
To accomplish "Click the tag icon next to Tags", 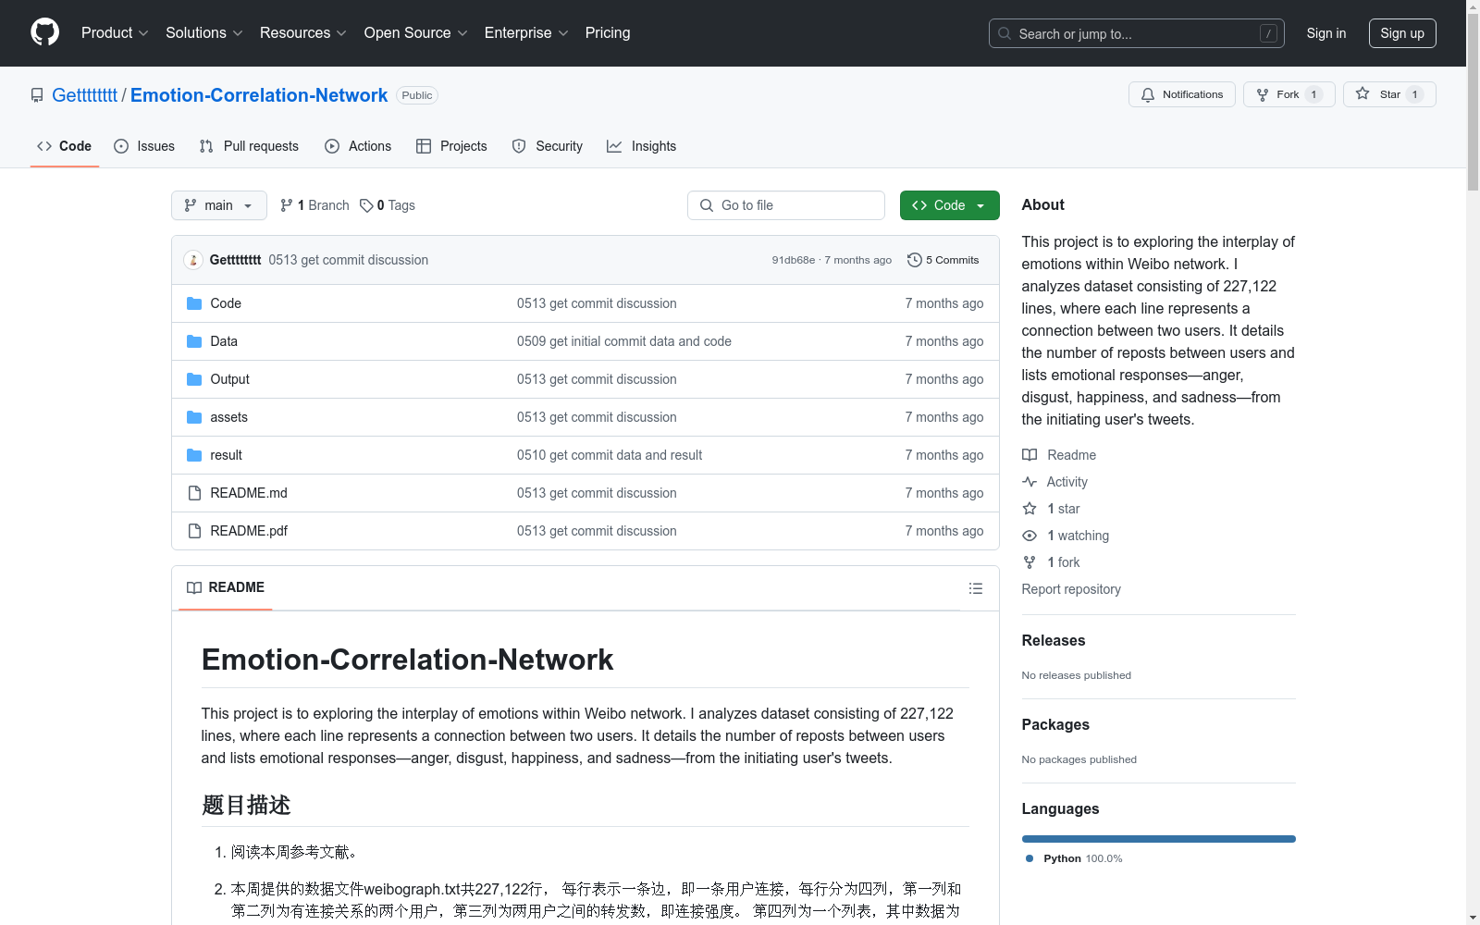I will (x=366, y=205).
